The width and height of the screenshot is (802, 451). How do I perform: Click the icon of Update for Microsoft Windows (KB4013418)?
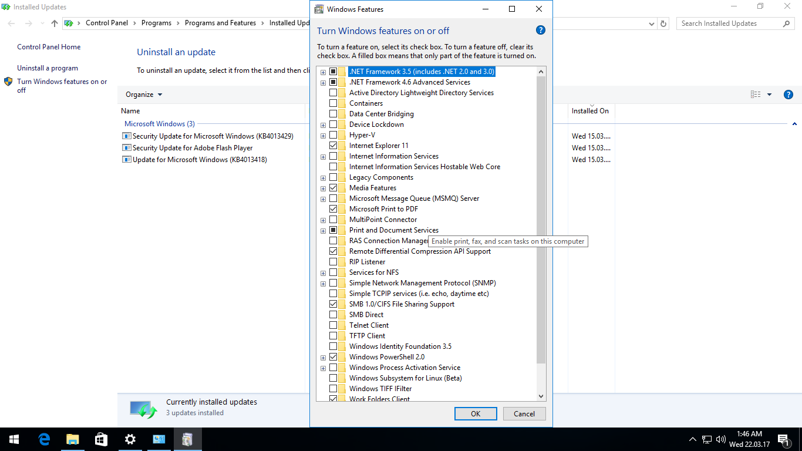coord(126,160)
